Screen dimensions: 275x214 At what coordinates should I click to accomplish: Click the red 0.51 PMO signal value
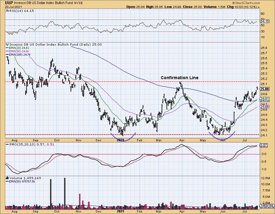tap(51, 145)
